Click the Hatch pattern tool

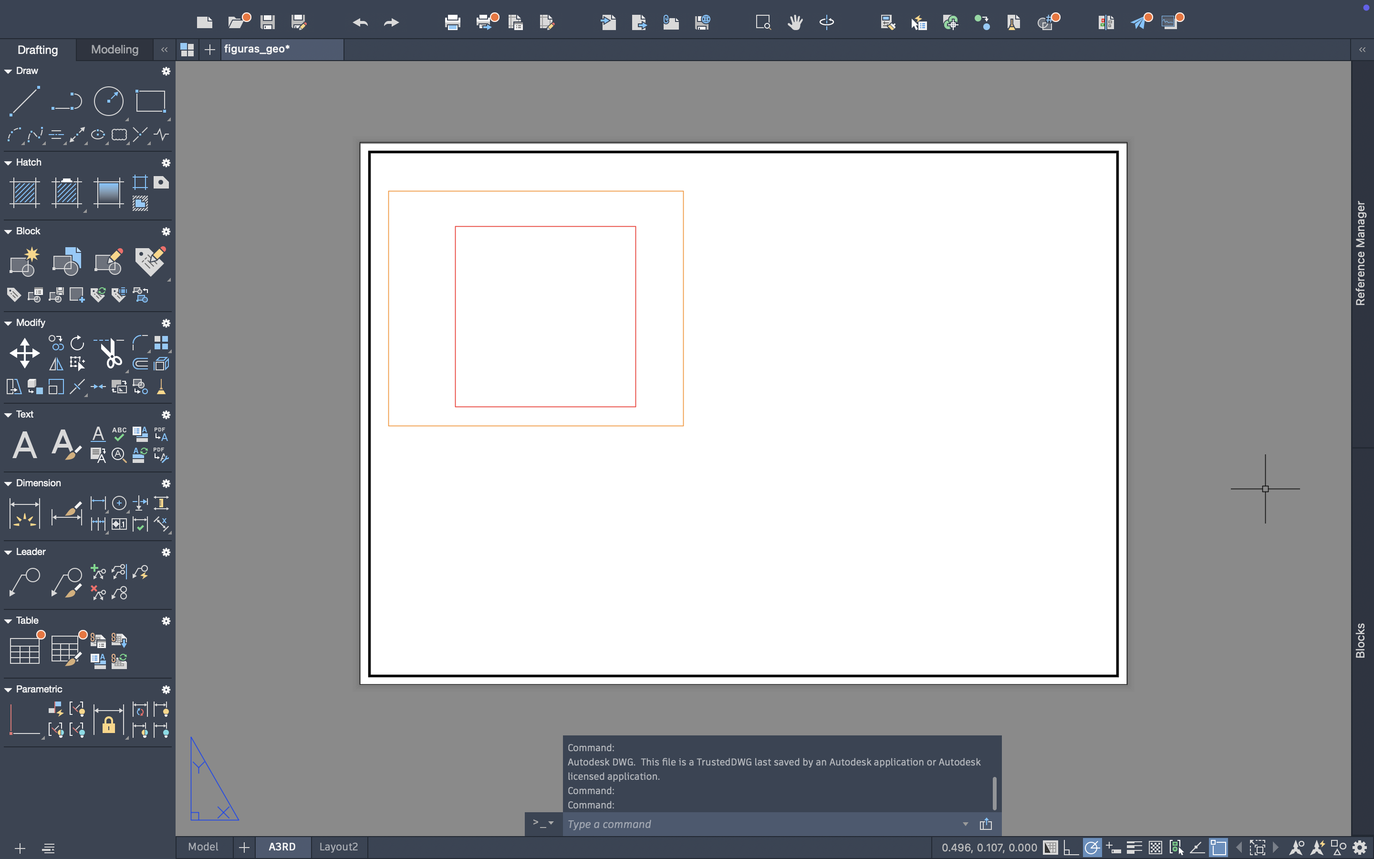[24, 193]
